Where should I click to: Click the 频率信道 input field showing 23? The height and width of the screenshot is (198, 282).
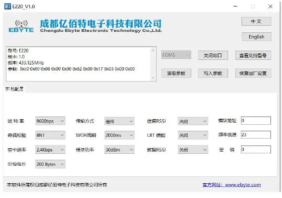pyautogui.click(x=256, y=134)
